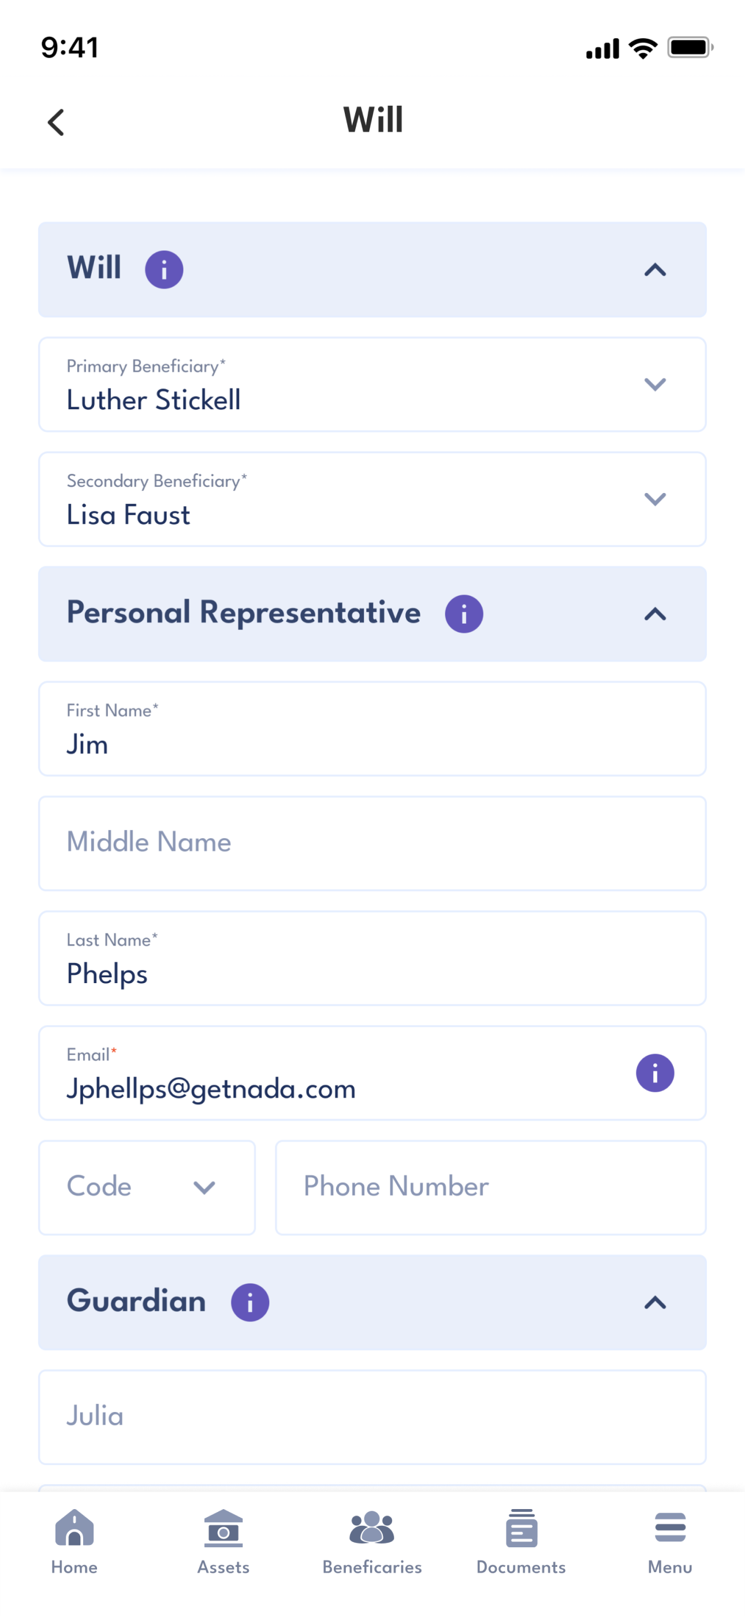Open Documents in bottom bar
The width and height of the screenshot is (745, 1616).
[x=521, y=1542]
